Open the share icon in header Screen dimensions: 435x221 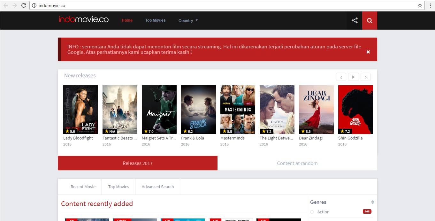pyautogui.click(x=355, y=20)
